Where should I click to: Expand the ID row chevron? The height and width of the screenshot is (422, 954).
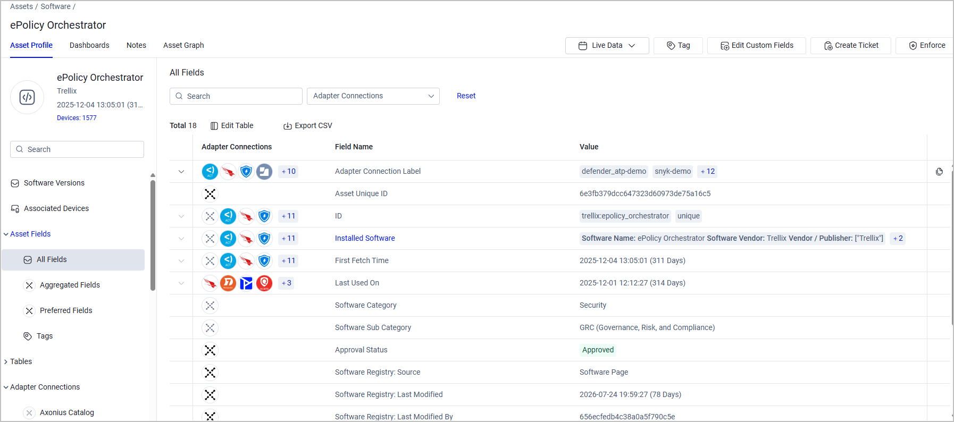[181, 216]
